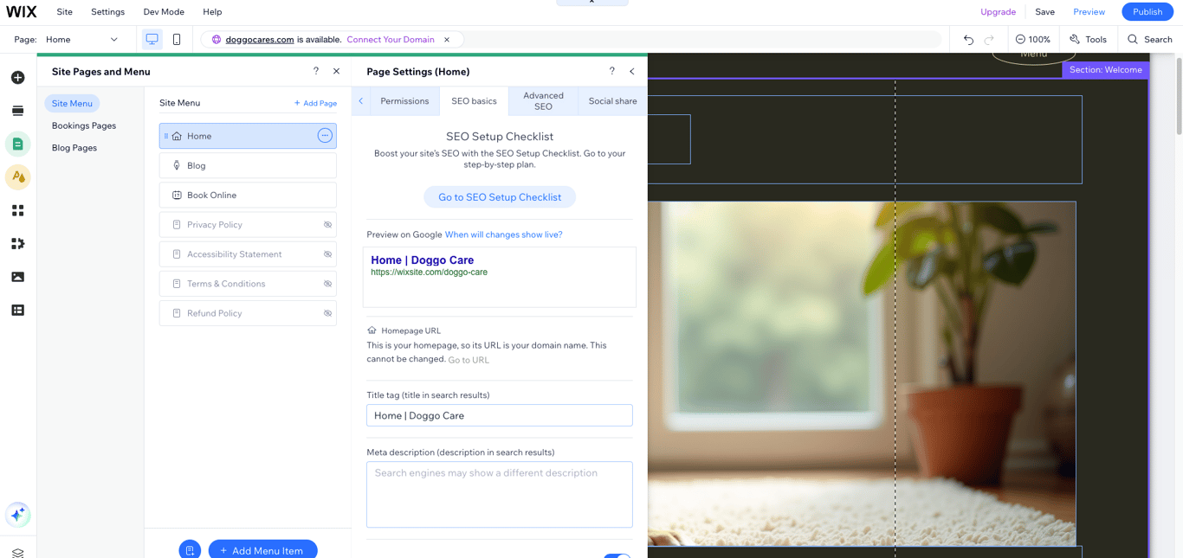
Task: Click Go to SEO Setup Checklist
Action: click(499, 196)
